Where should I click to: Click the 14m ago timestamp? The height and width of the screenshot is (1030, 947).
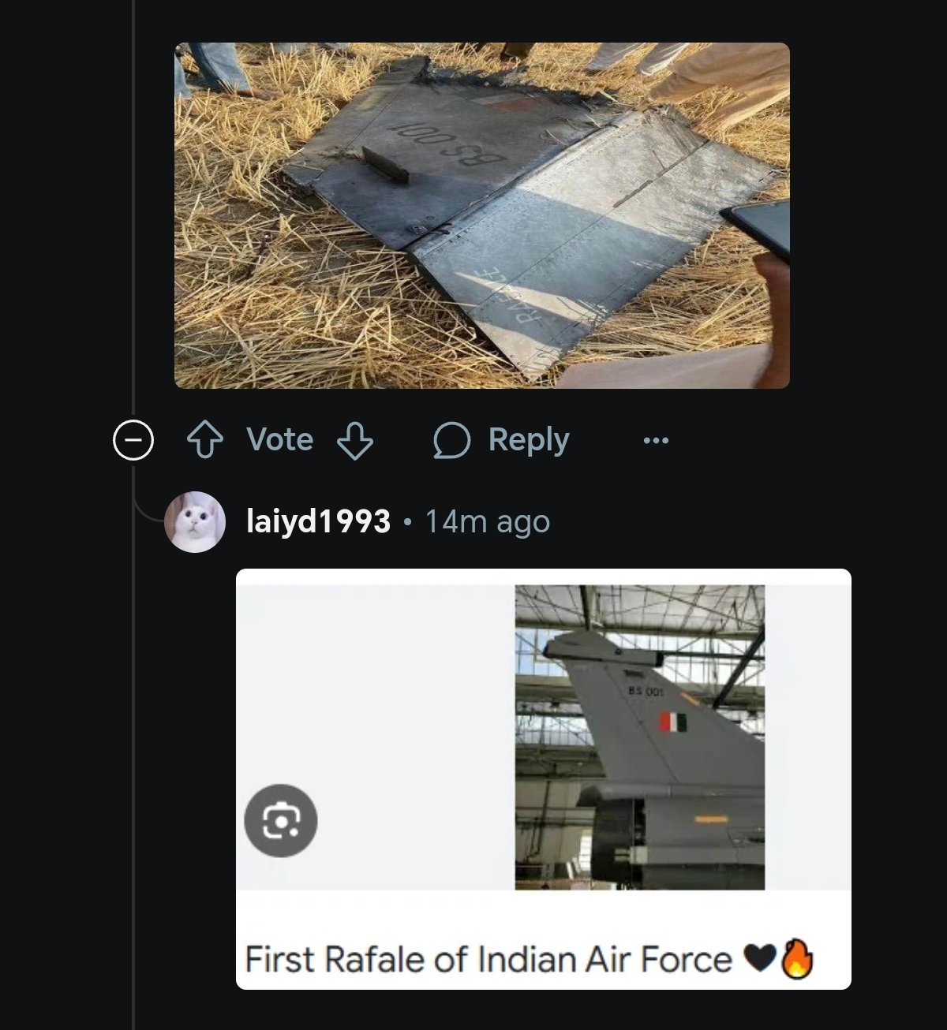(488, 521)
